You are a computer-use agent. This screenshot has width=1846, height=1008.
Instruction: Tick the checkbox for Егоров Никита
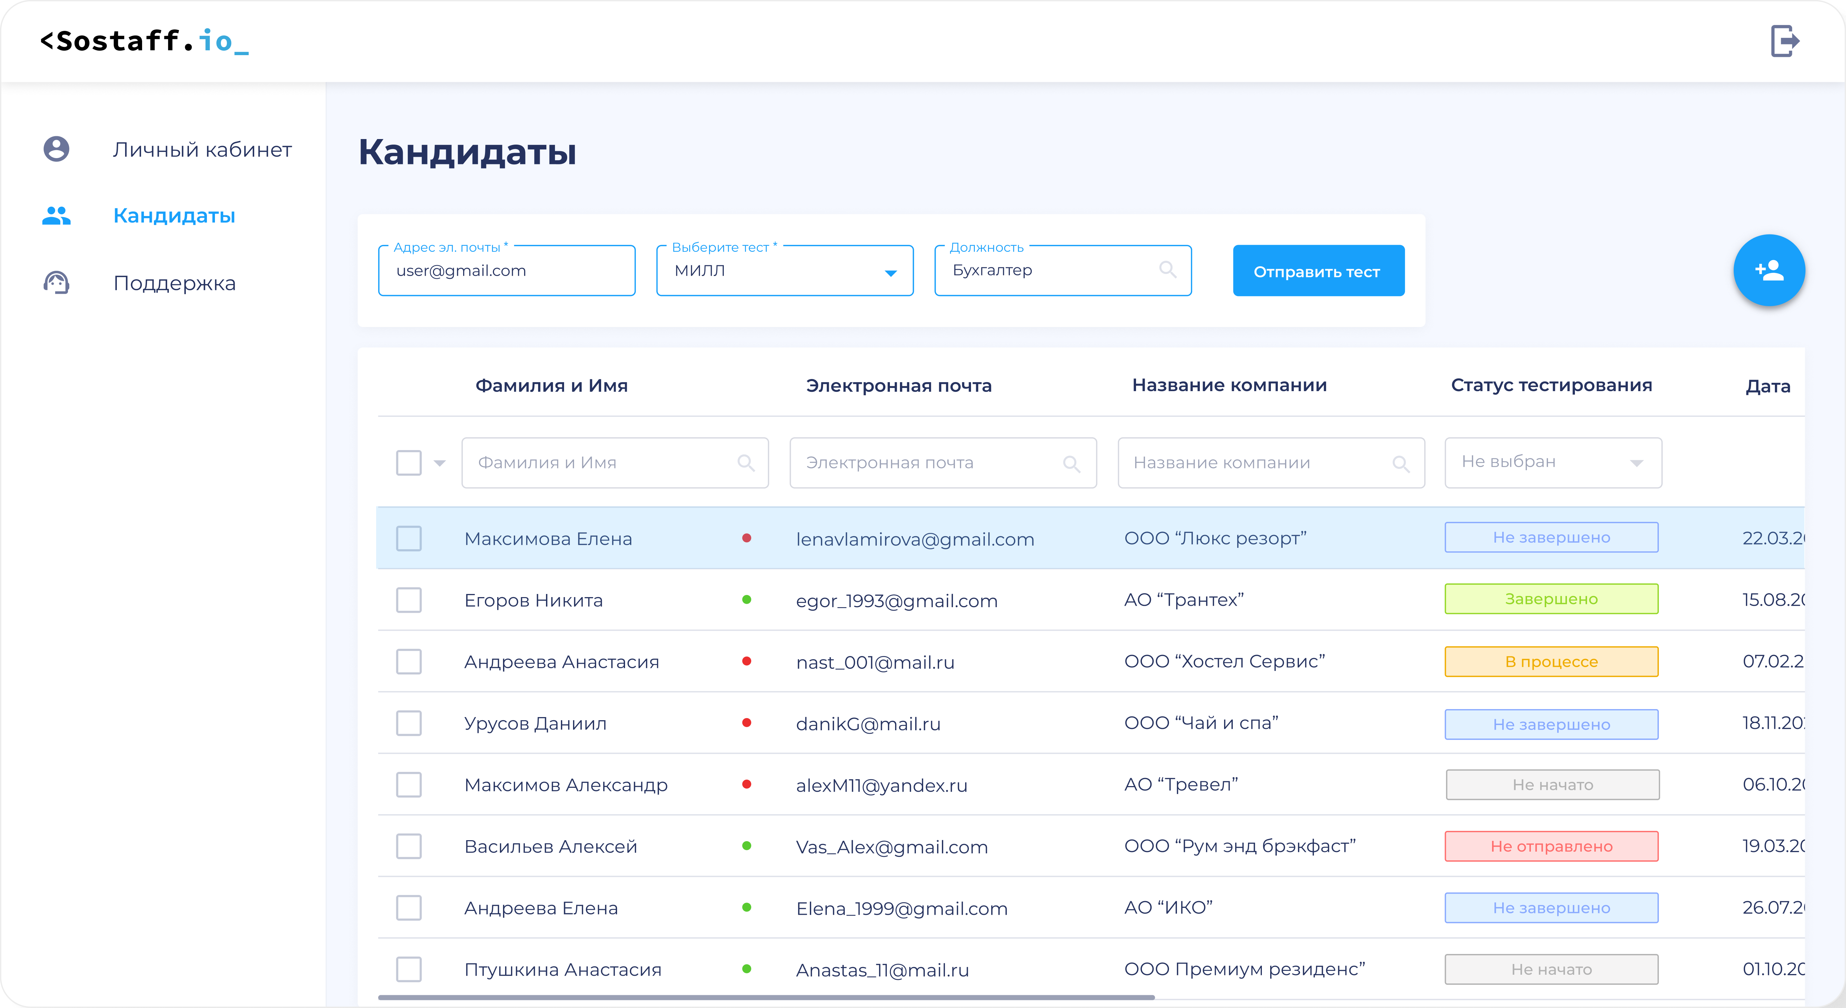pos(408,600)
